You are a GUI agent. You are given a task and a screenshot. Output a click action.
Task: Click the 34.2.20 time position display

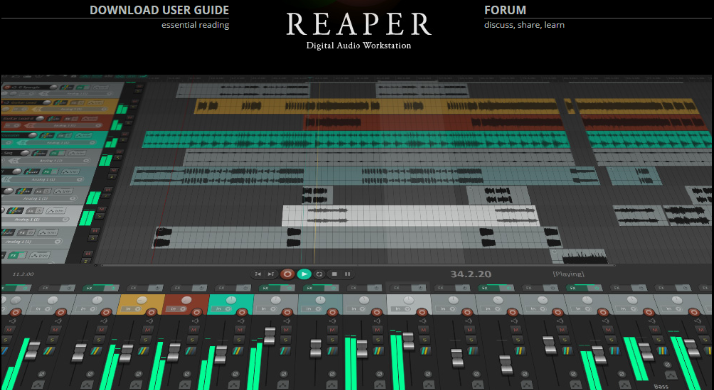tap(470, 274)
